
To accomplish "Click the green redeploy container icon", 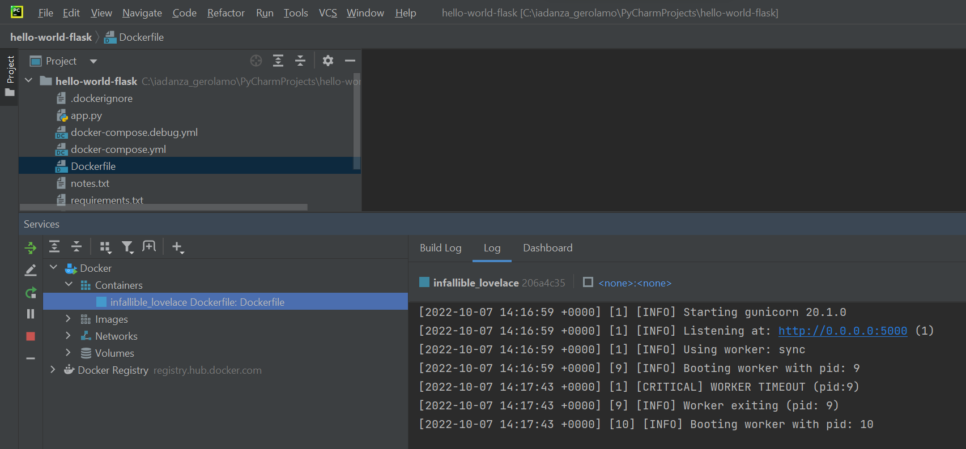I will pyautogui.click(x=31, y=293).
